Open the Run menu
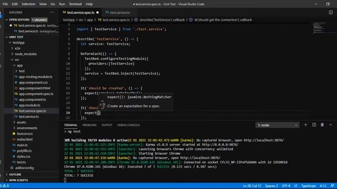This screenshot has width=337, height=189. (62, 4)
